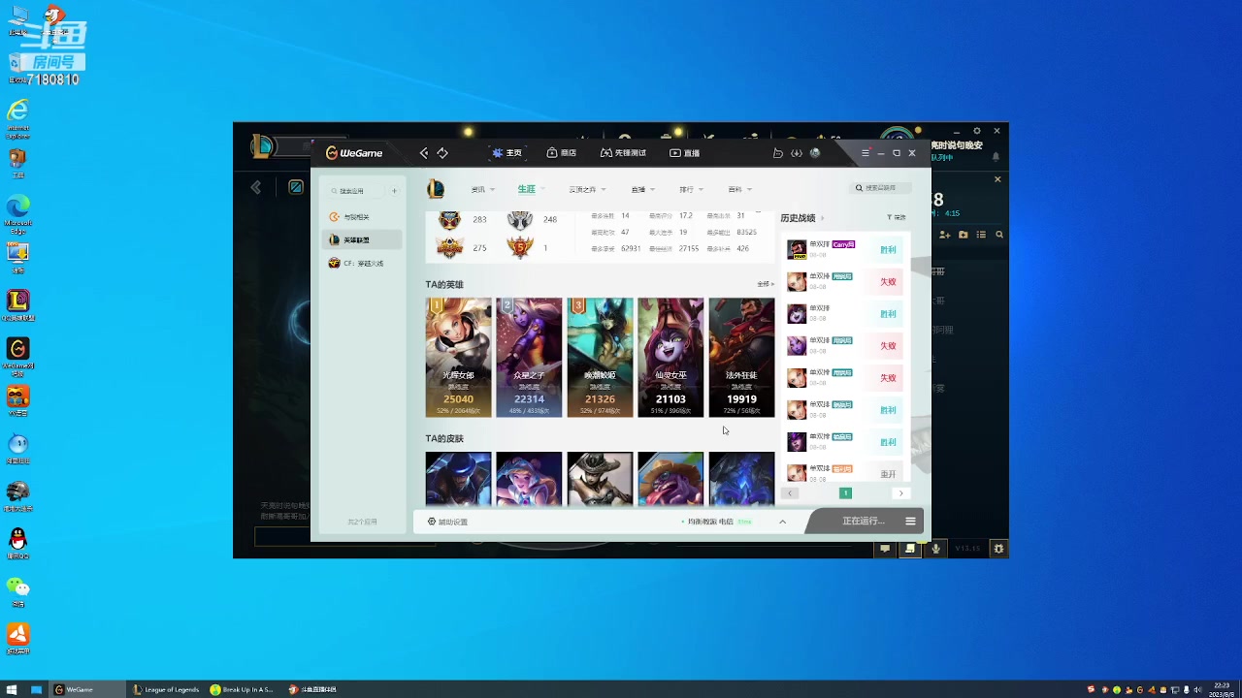Click the 搜索应用 search field in sidebar
1242x698 pixels.
tap(356, 191)
